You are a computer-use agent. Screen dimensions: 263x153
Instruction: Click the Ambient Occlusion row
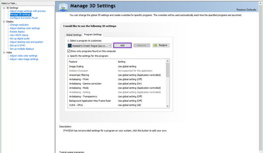117,71
